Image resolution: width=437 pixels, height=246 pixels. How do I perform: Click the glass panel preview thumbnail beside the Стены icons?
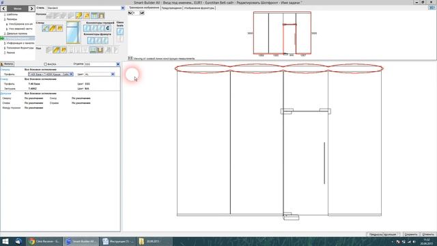tap(73, 33)
